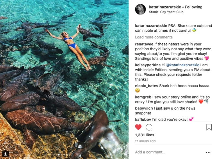Click the red heart like icon
Image resolution: width=212 pixels, height=159 pixels.
click(138, 127)
